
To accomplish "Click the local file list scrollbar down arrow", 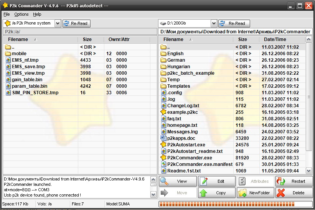I will pyautogui.click(x=309, y=171).
